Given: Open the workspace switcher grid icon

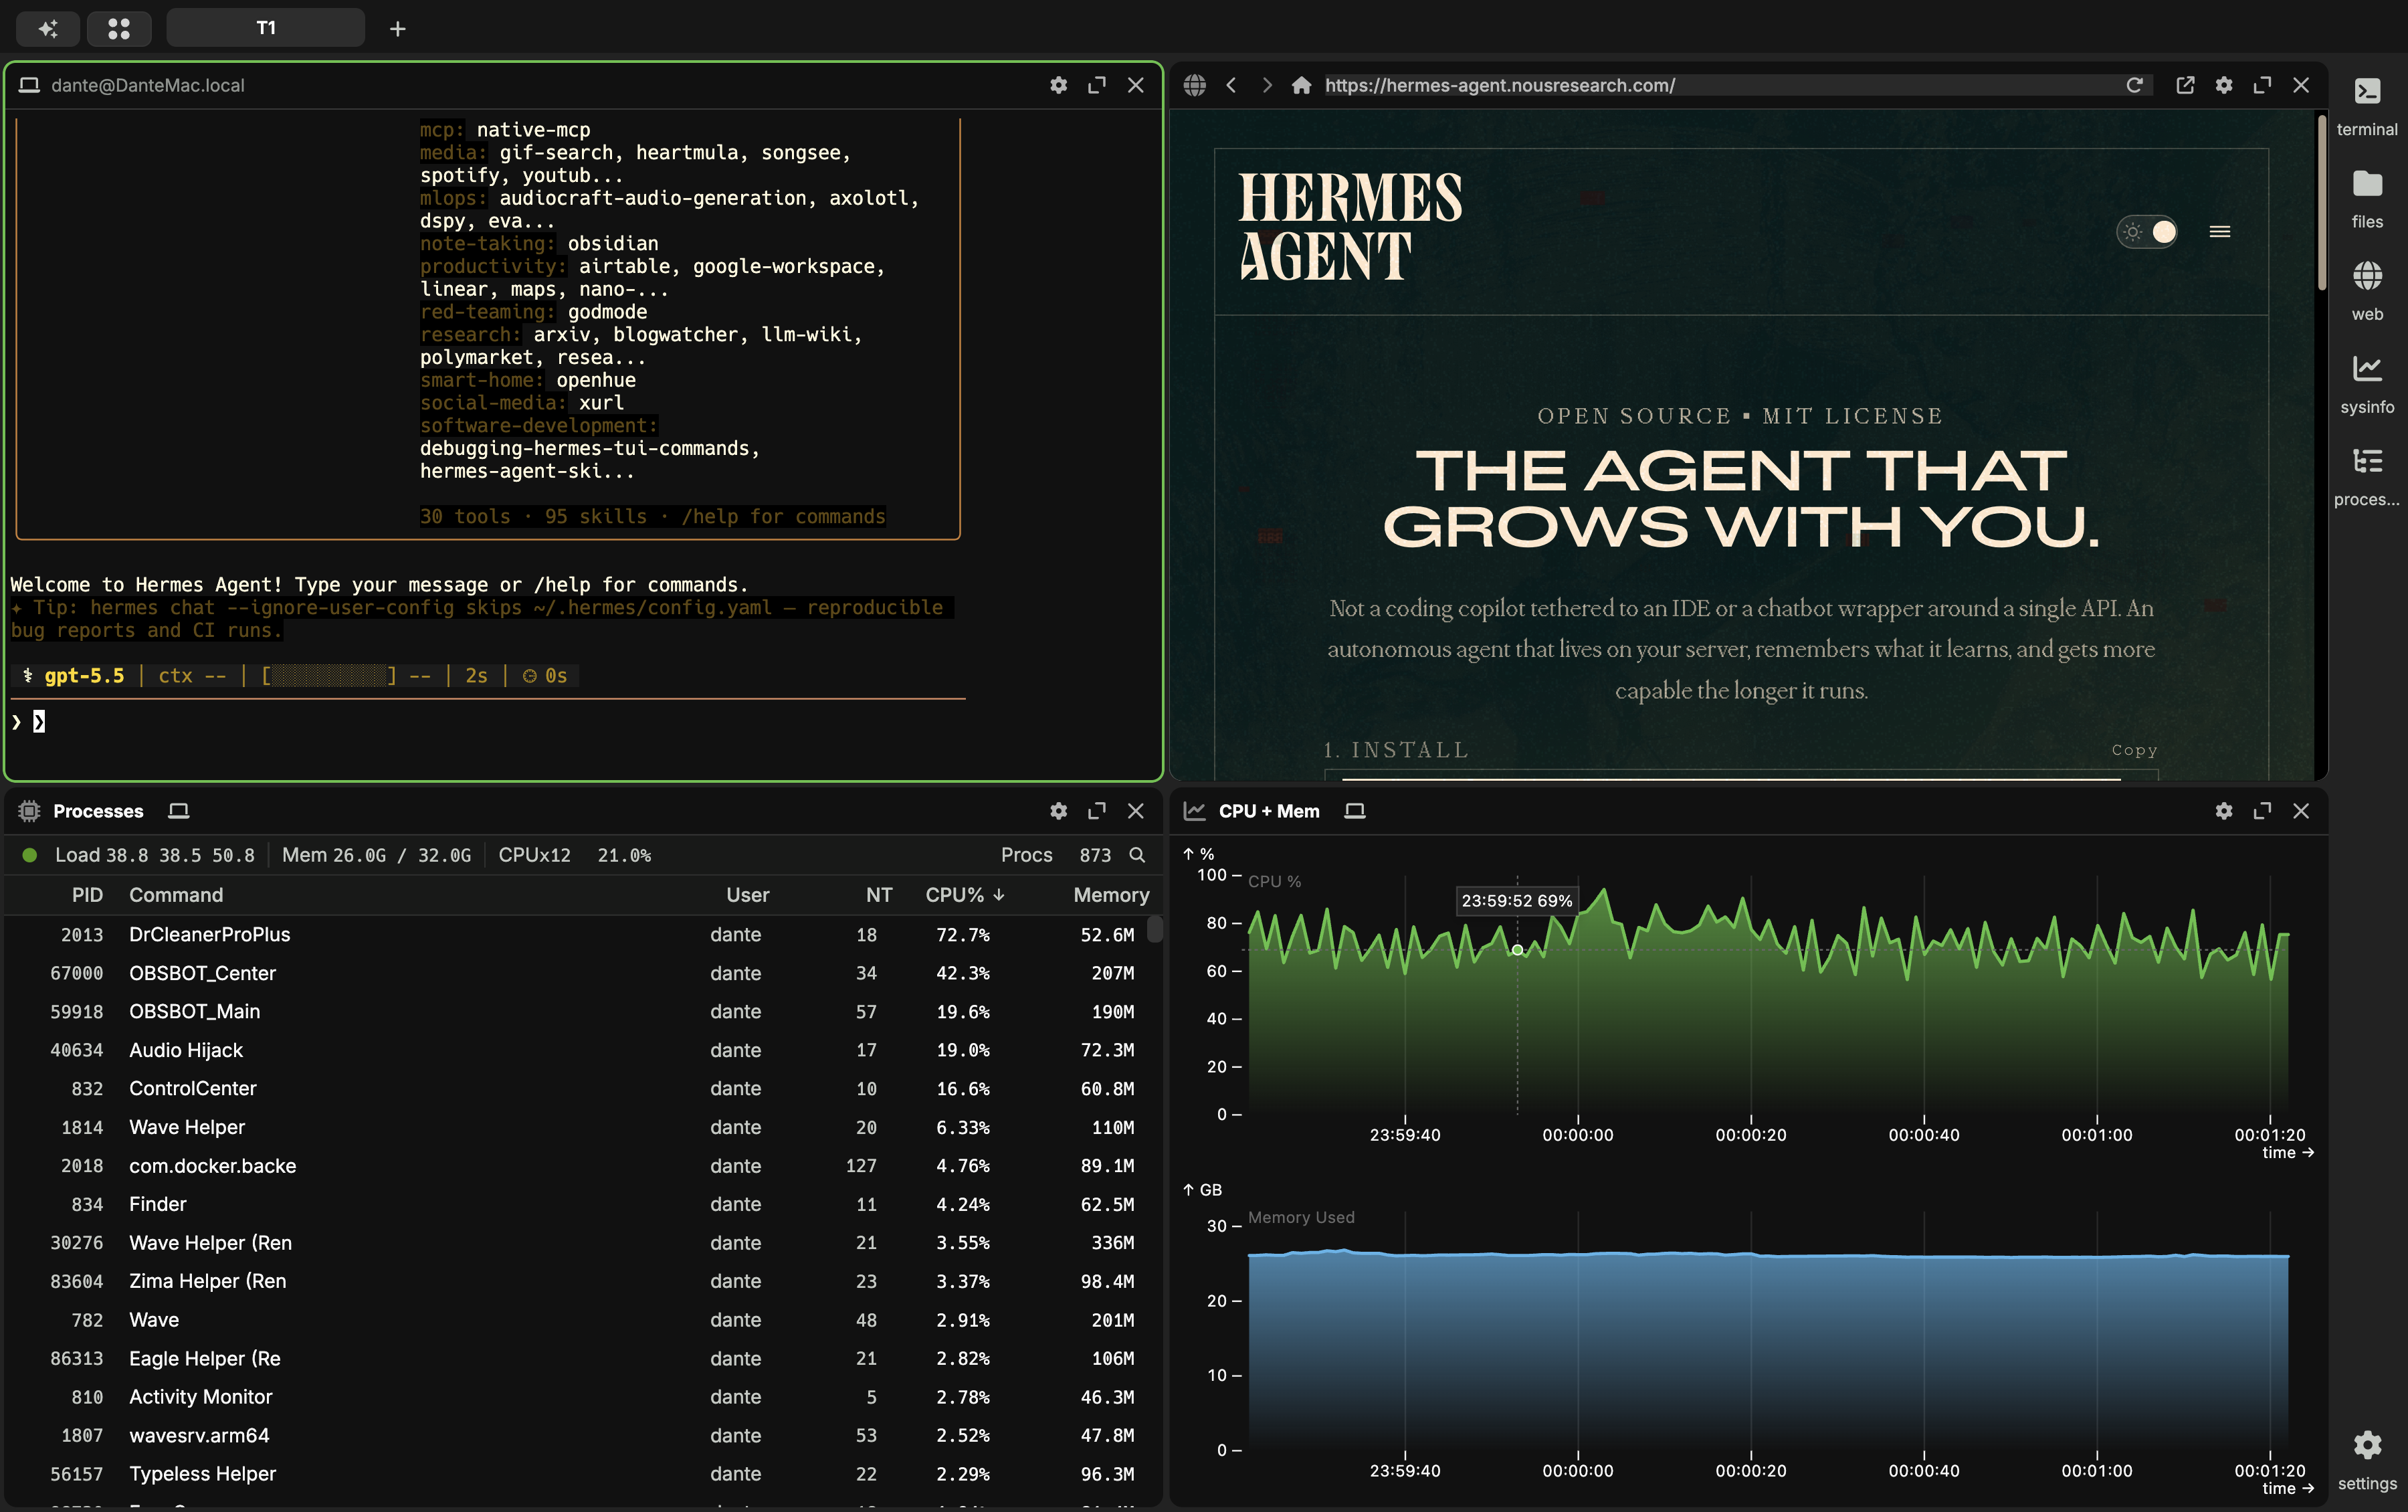Looking at the screenshot, I should (x=119, y=28).
